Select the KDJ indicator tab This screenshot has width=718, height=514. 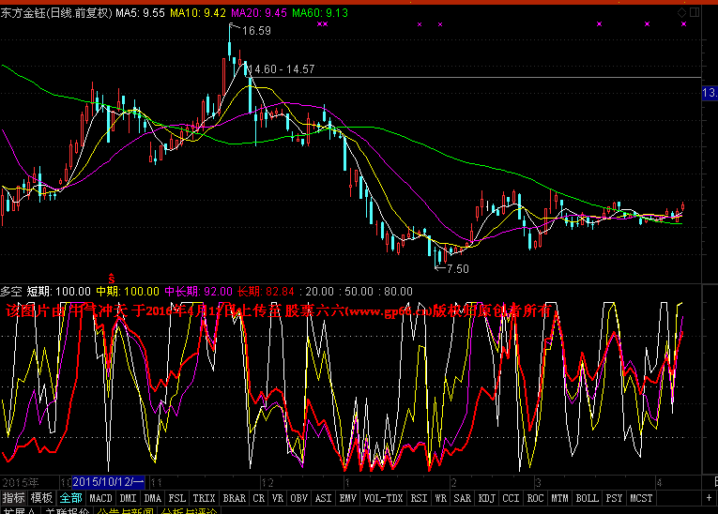click(x=485, y=497)
